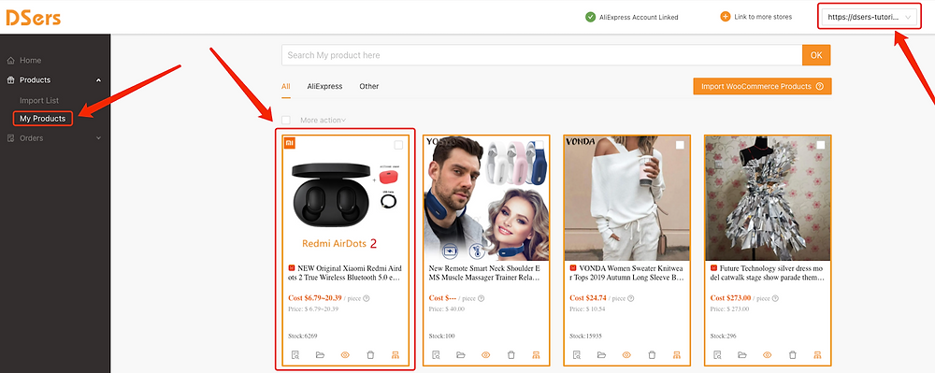Screen dimensions: 935x373
Task: Open the Neck Shoulder Massager detail icon
Action: (x=436, y=354)
